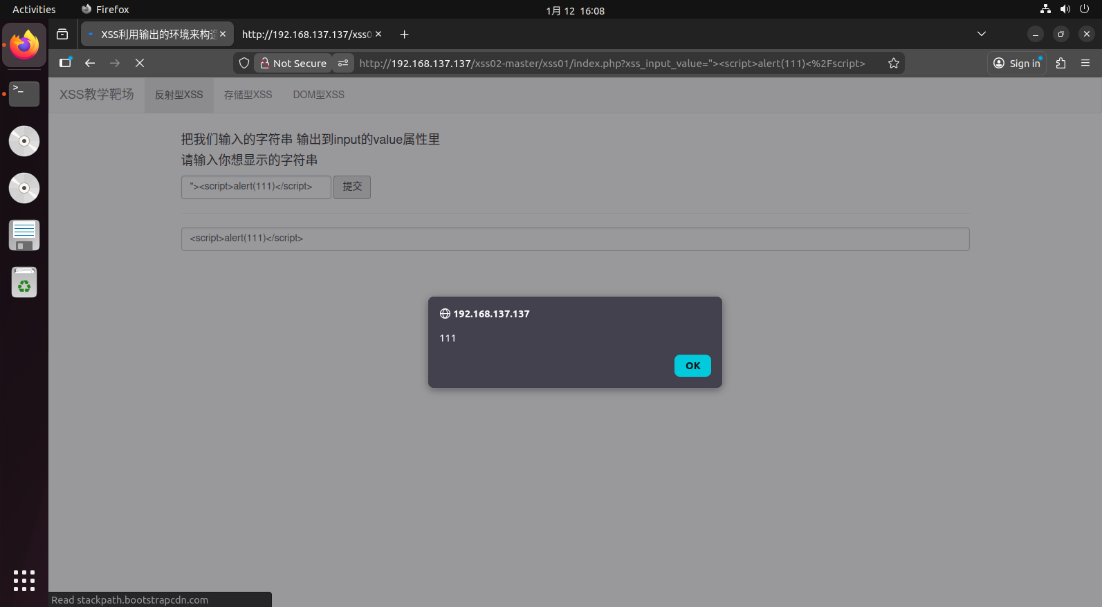
Task: Open a new tab with plus button
Action: 405,34
